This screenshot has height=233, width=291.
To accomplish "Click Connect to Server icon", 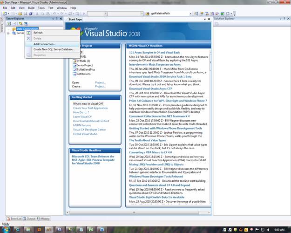I will (x=26, y=24).
